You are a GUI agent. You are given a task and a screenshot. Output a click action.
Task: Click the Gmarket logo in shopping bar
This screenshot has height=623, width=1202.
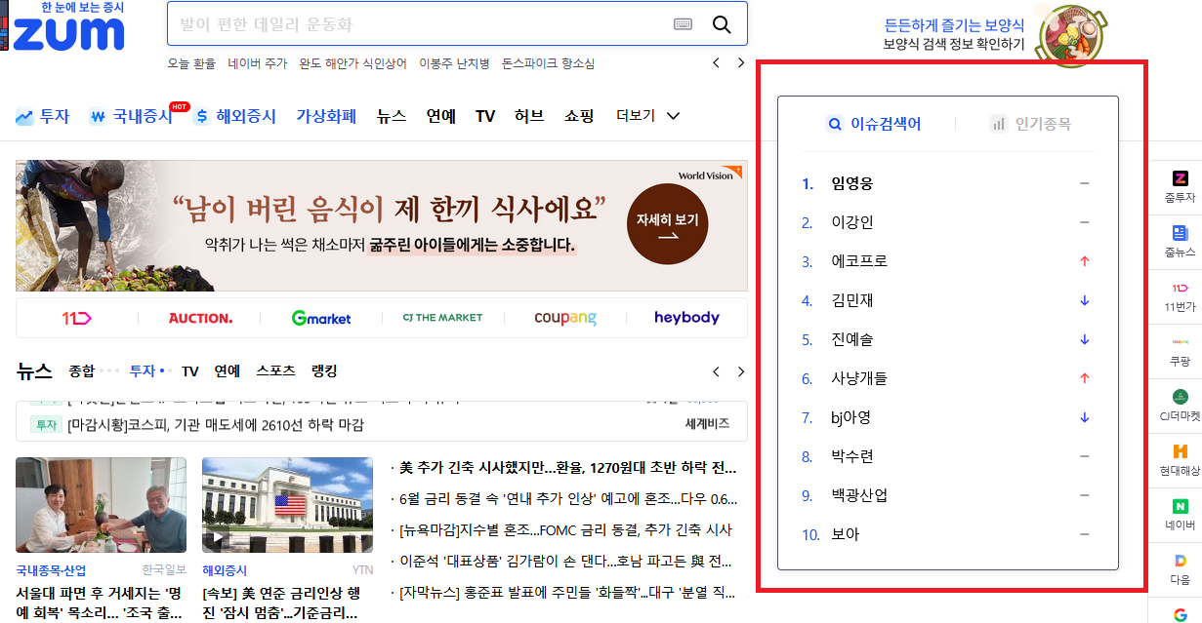321,318
